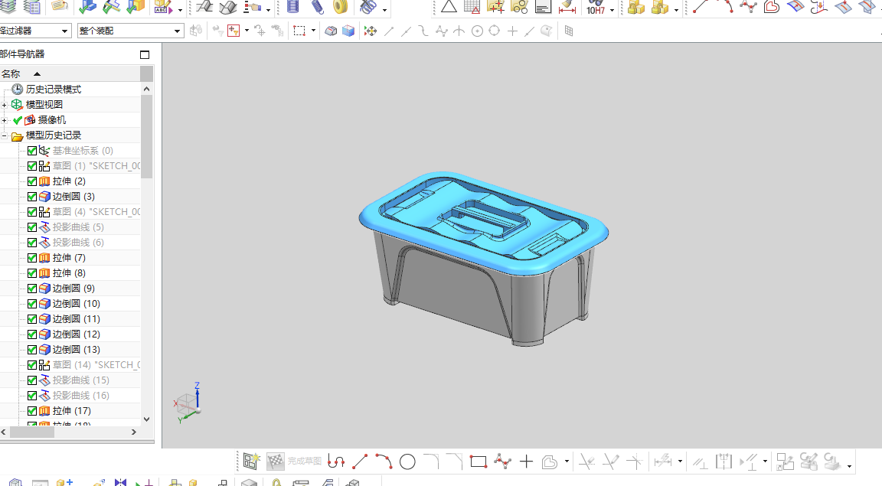Viewport: 882px width, 486px height.
Task: Select the Point (plus) tool in bottom sketch toolbar
Action: pyautogui.click(x=526, y=462)
